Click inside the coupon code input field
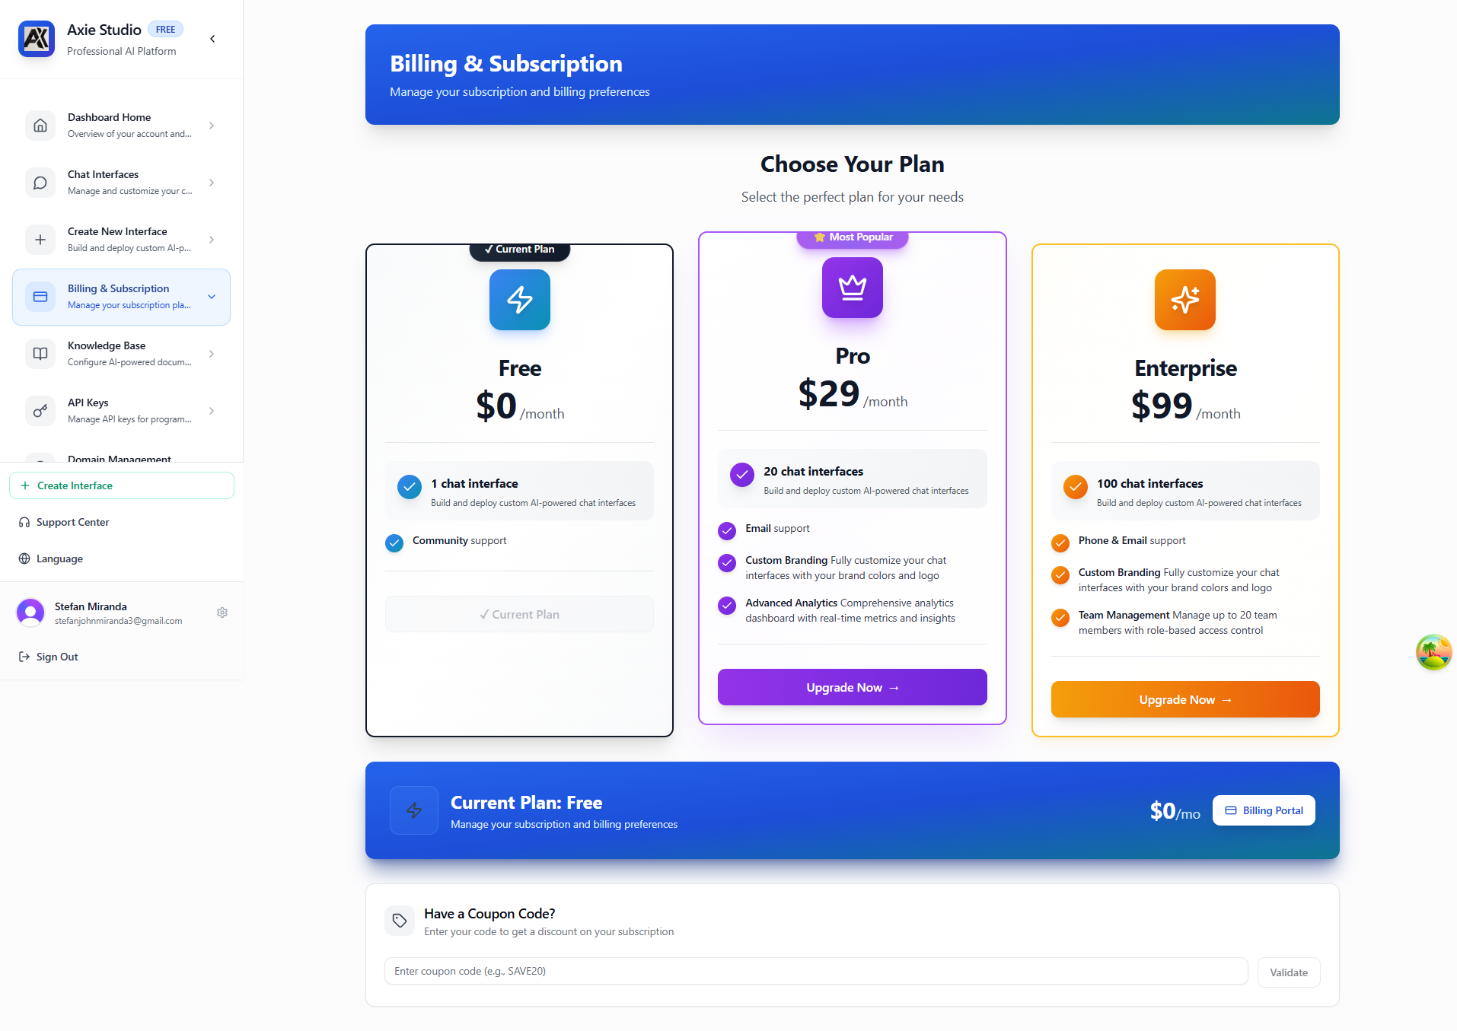Viewport: 1457px width, 1031px height. (x=815, y=971)
